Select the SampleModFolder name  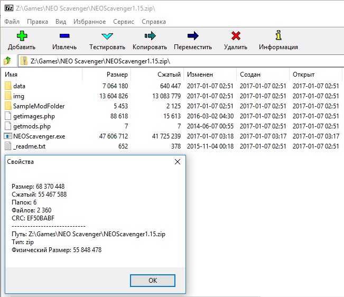[x=39, y=106]
